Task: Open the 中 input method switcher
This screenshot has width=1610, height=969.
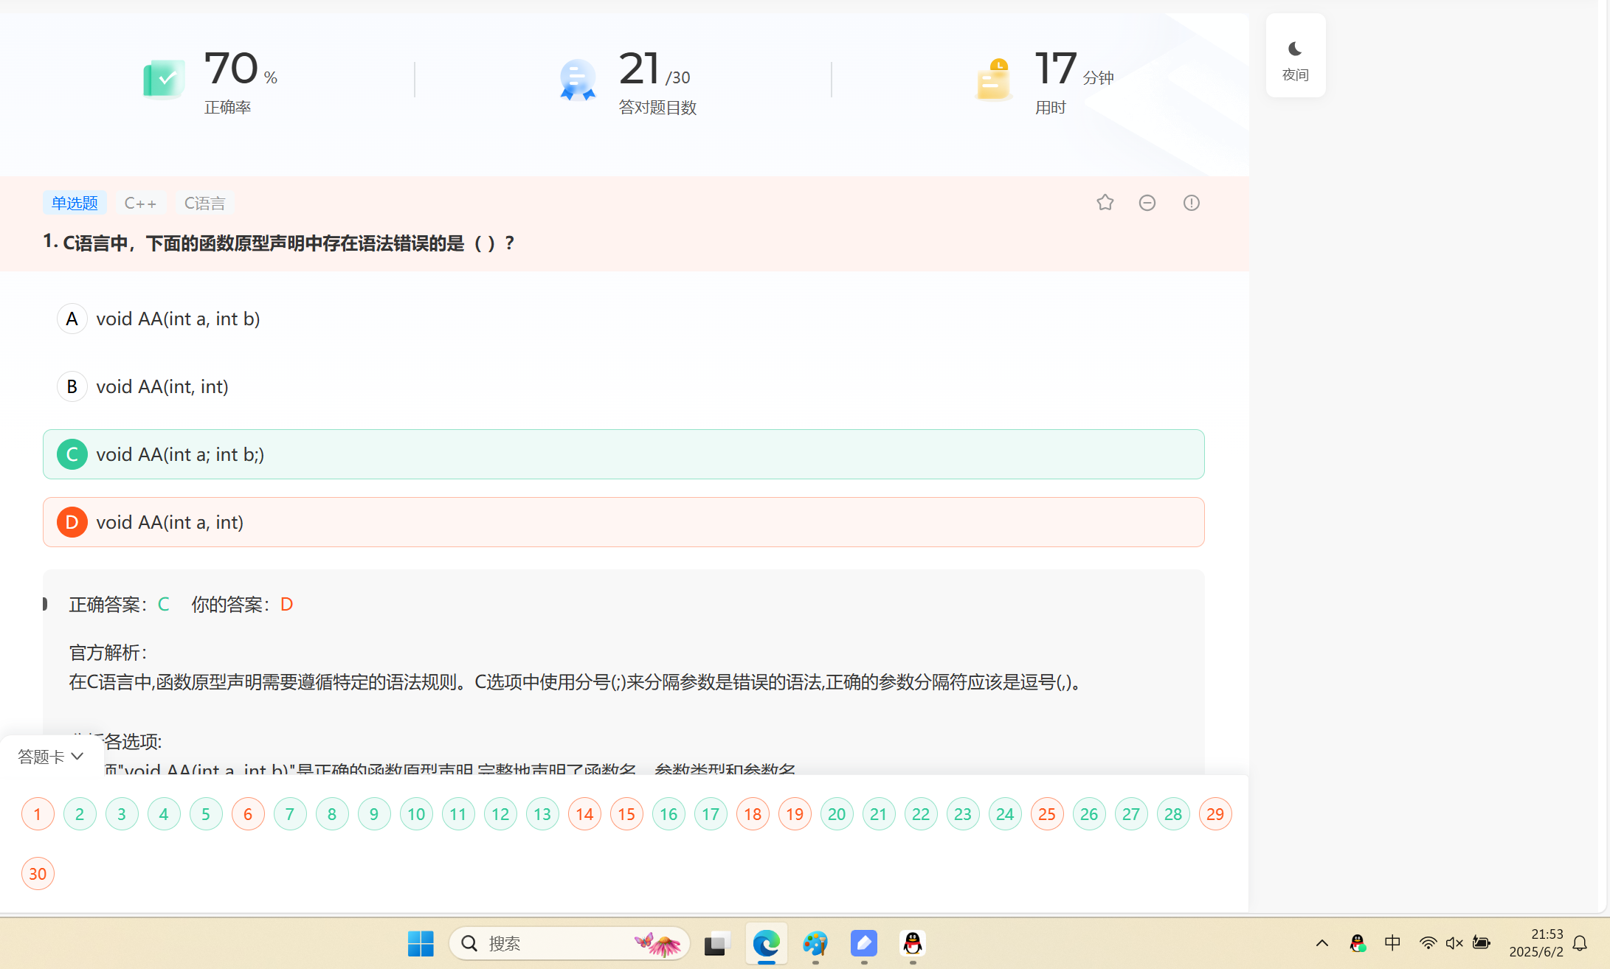Action: 1392,943
